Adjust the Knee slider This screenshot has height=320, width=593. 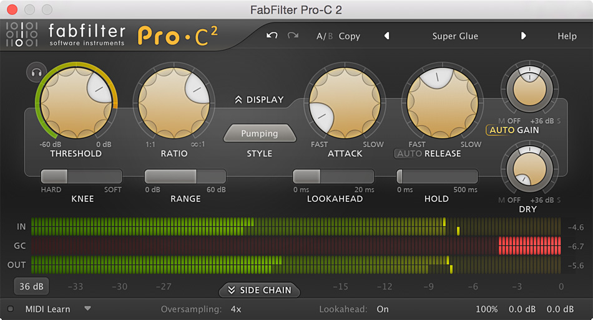81,176
